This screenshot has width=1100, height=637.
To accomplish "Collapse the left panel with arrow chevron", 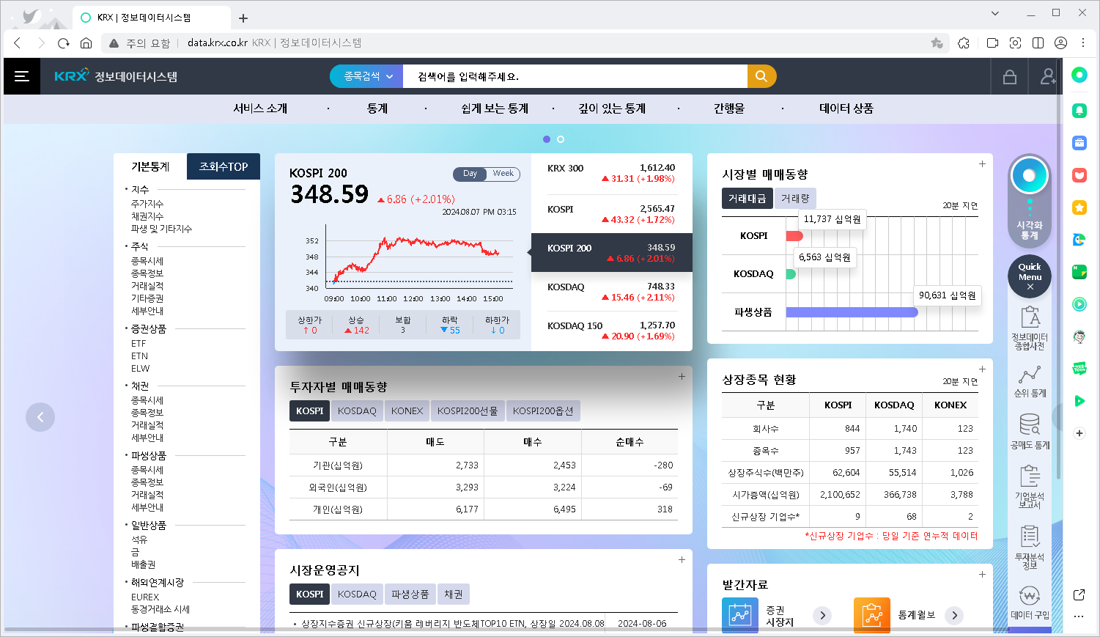I will point(40,416).
